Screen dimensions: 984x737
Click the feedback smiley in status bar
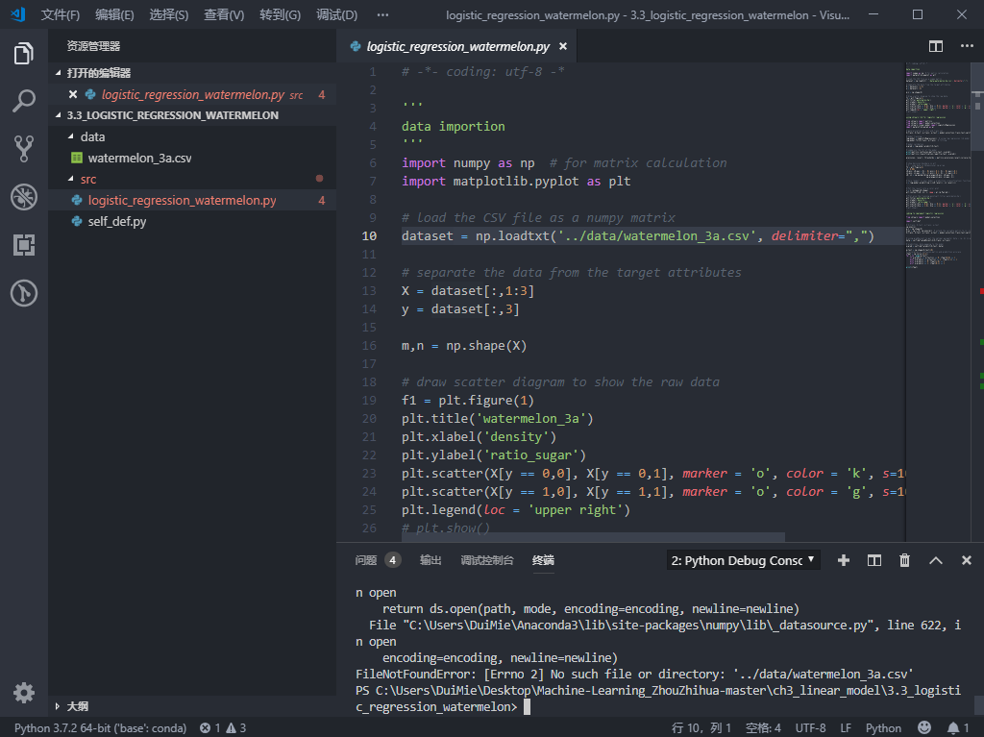[924, 727]
